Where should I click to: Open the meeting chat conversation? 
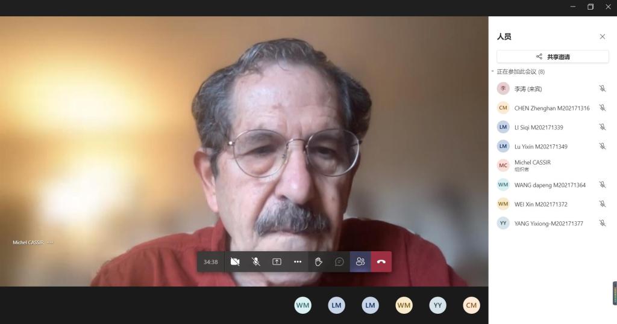pyautogui.click(x=339, y=261)
